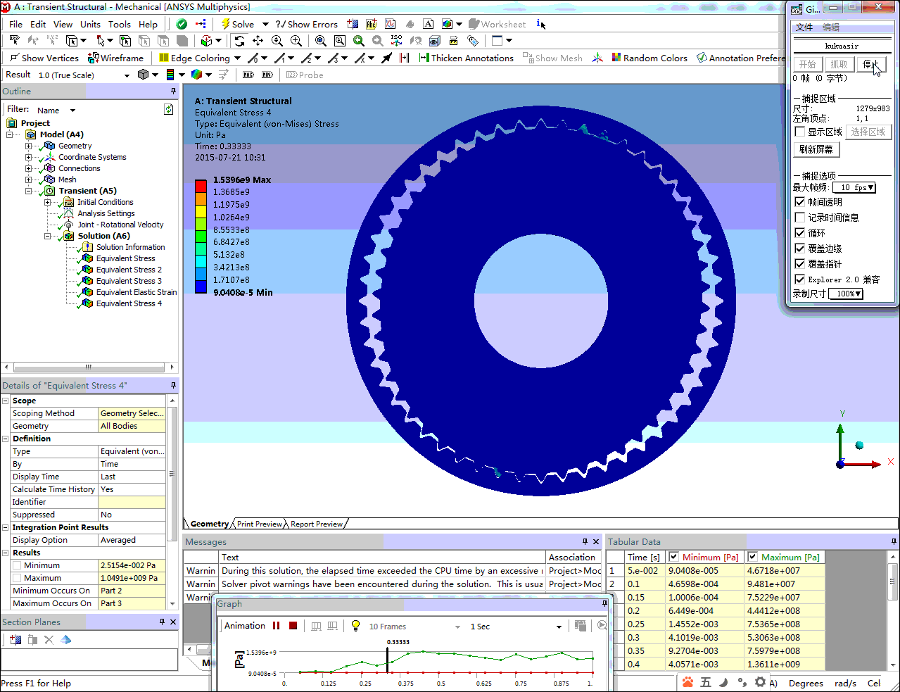Image resolution: width=900 pixels, height=692 pixels.
Task: Open the Outline filter Name dropdown
Action: pos(72,111)
